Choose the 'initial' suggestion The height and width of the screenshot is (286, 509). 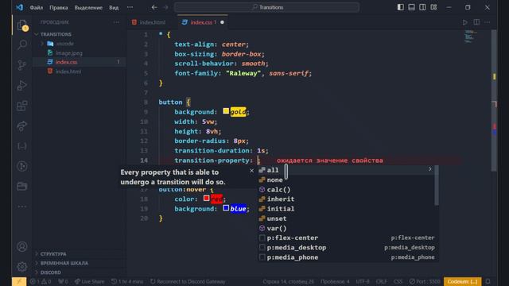(x=346, y=209)
